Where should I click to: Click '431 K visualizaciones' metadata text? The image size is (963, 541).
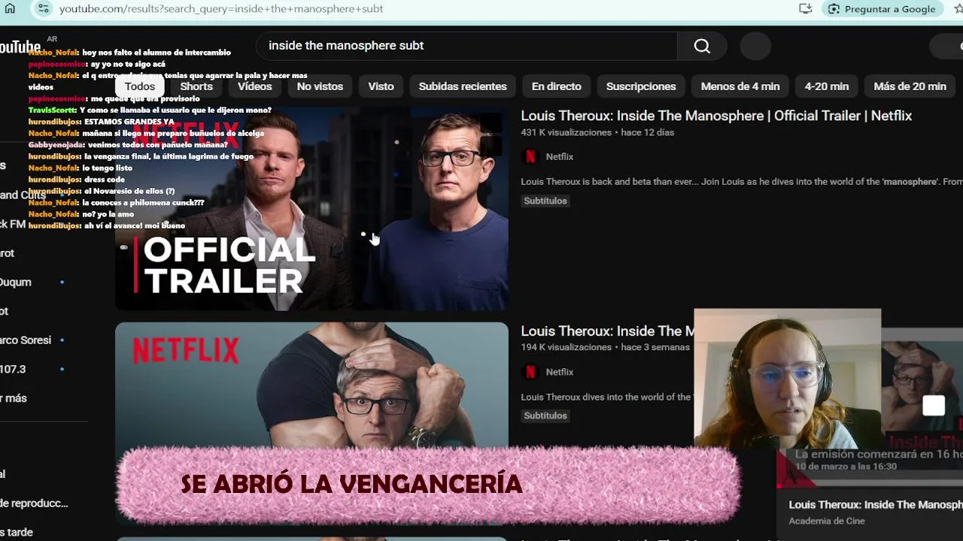pyautogui.click(x=566, y=132)
